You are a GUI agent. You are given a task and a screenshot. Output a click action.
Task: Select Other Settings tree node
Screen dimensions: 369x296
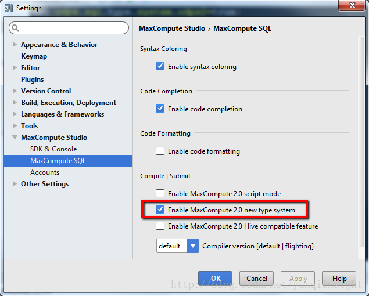tap(45, 184)
